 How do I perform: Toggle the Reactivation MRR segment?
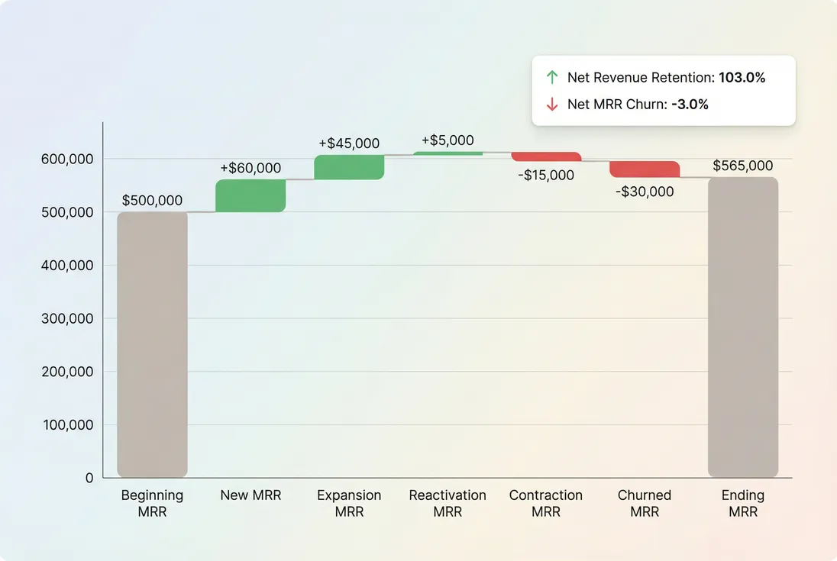click(448, 153)
